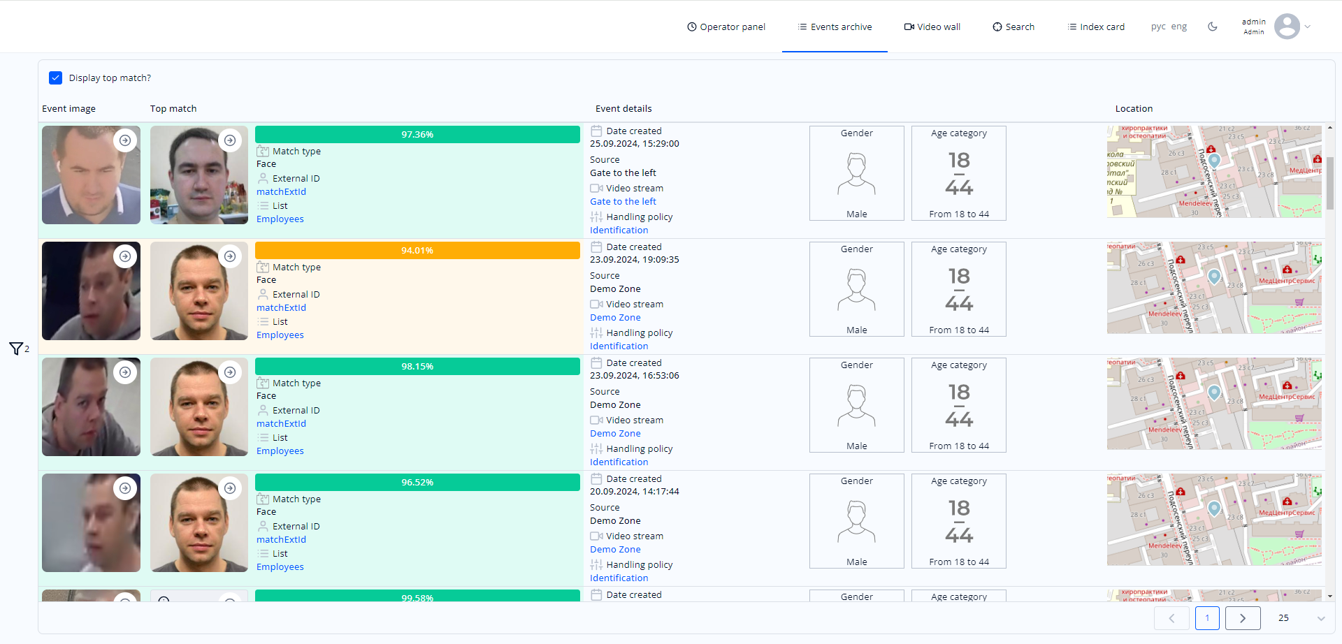Open the Operator panel tab
This screenshot has width=1342, height=644.
pos(726,27)
